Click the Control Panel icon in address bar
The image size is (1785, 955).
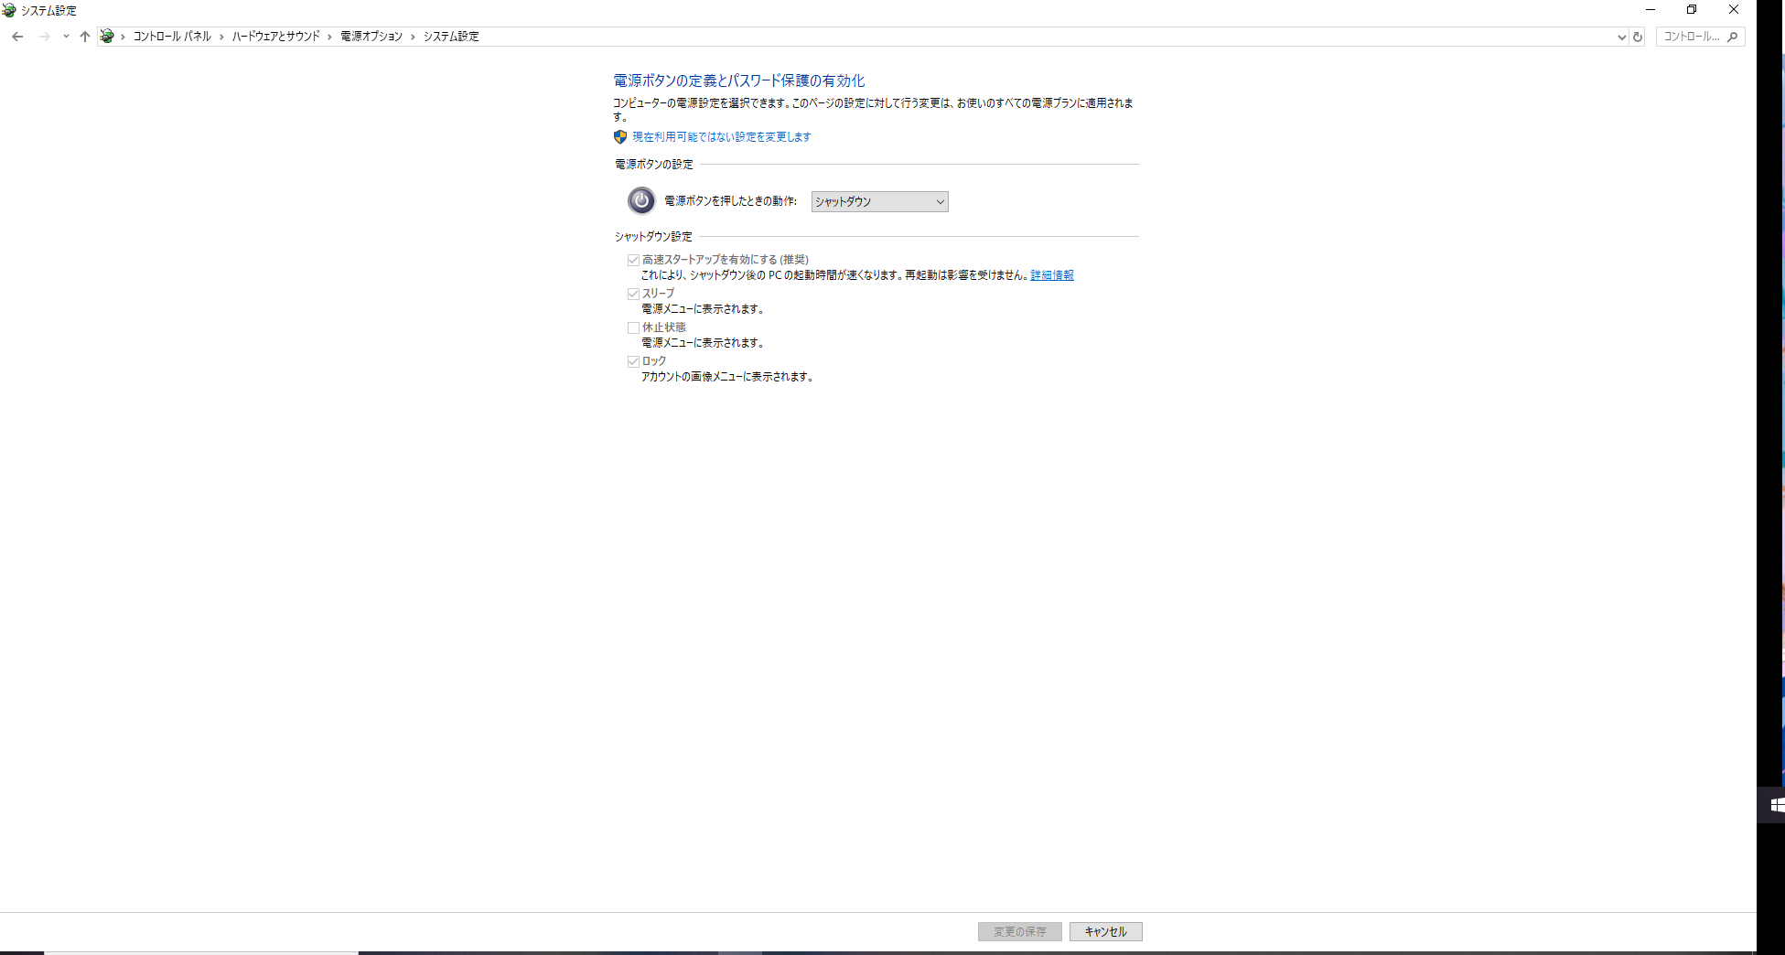(107, 37)
